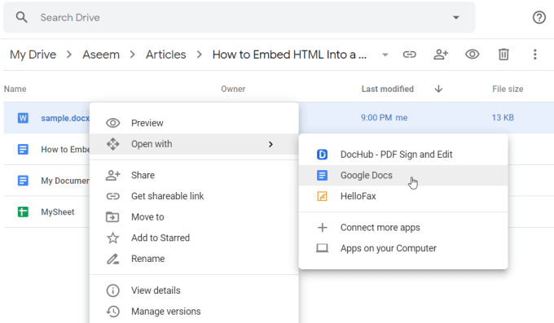554x323 pixels.
Task: Expand Open with submenu chevron
Action: coord(270,144)
